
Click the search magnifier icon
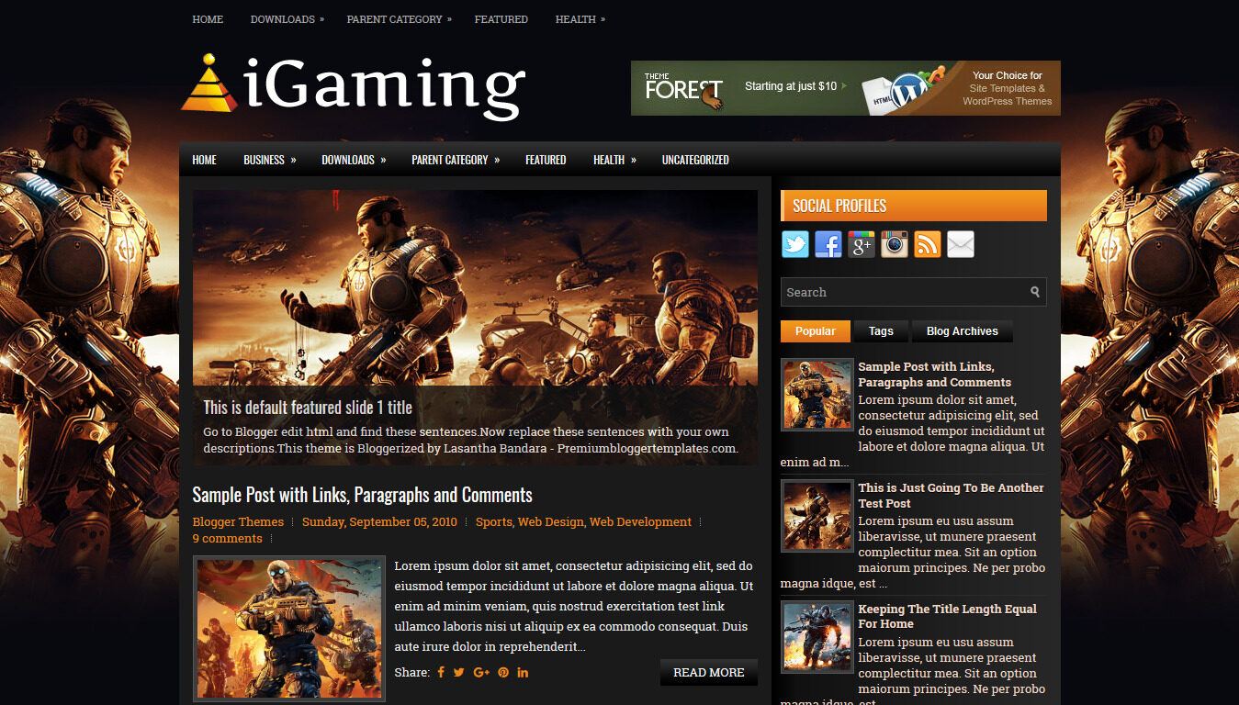1035,292
